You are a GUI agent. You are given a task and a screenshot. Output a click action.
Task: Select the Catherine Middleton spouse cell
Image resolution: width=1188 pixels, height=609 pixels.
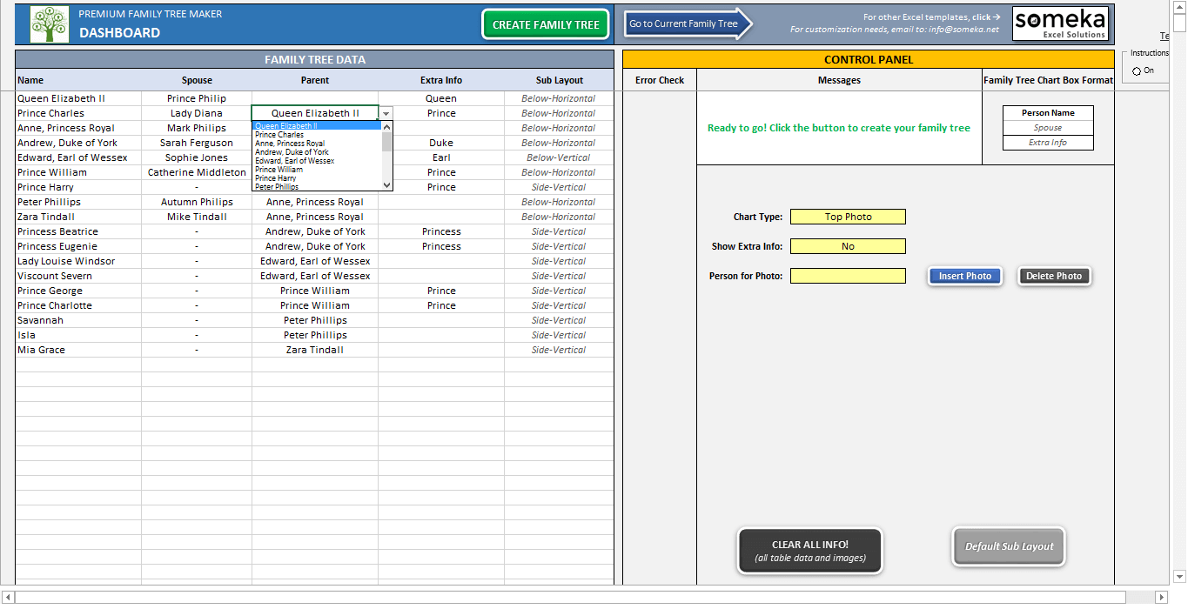coord(197,172)
